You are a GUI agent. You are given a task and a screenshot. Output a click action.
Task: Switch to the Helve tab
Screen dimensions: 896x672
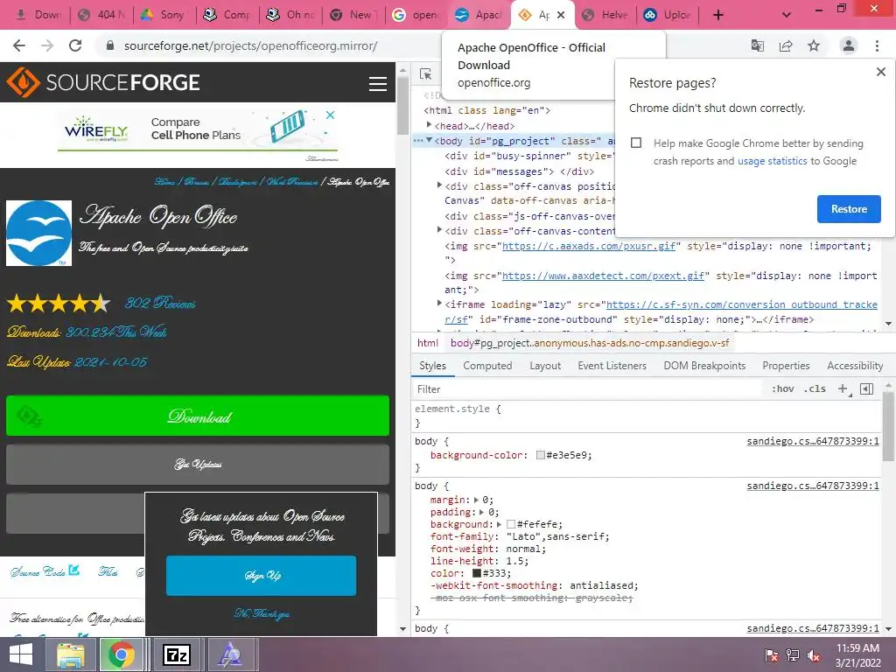(x=605, y=15)
